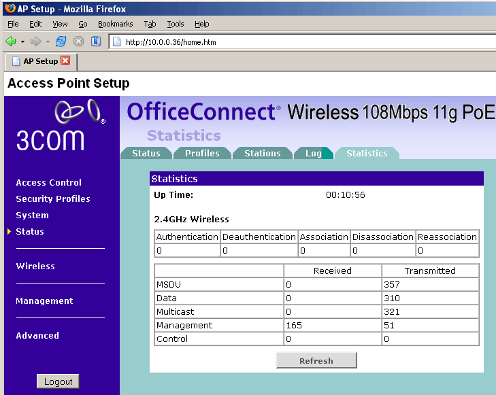The height and width of the screenshot is (395, 496).
Task: Click the MSDU row label
Action: 169,284
